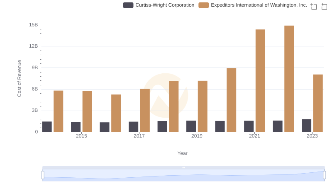The image size is (332, 191).
Task: Click the Curtiss-Wright bar for 2019
Action: (191, 126)
